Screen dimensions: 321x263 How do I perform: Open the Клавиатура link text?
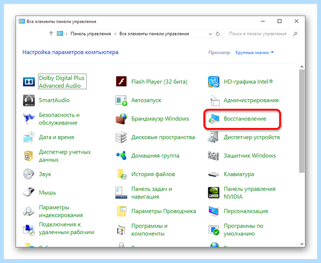pos(239,174)
